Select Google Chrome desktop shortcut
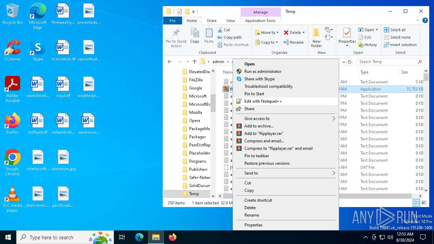434x244 pixels. click(13, 163)
